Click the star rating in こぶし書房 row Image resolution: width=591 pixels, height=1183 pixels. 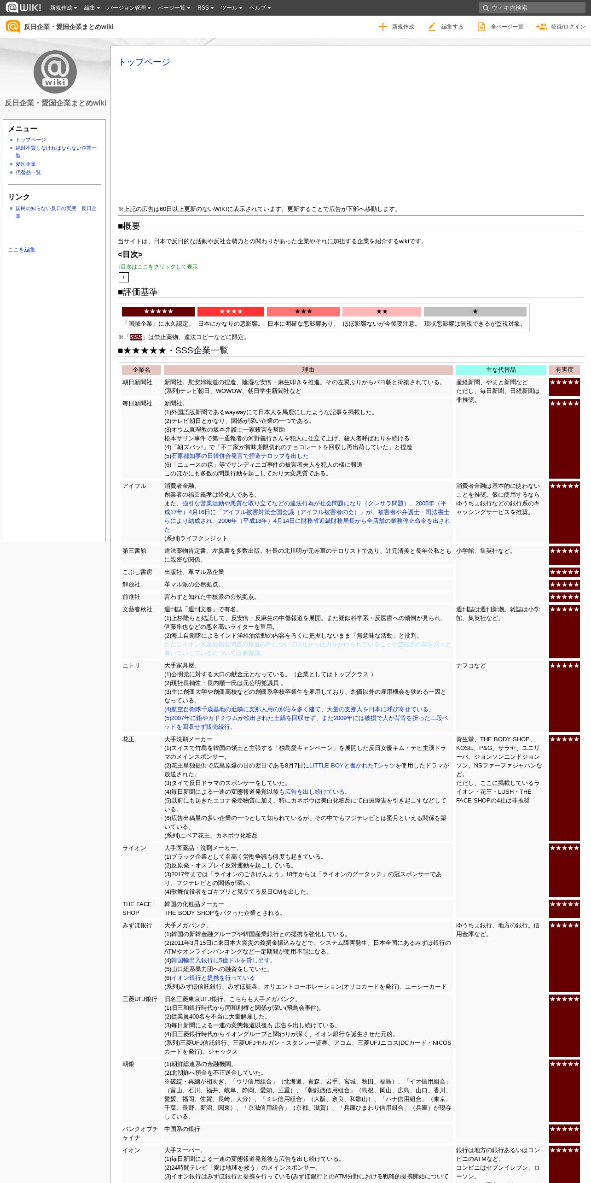pyautogui.click(x=564, y=572)
